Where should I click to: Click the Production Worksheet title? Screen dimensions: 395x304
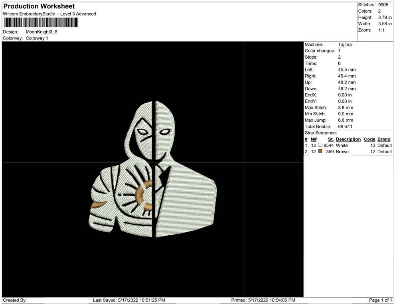(39, 6)
